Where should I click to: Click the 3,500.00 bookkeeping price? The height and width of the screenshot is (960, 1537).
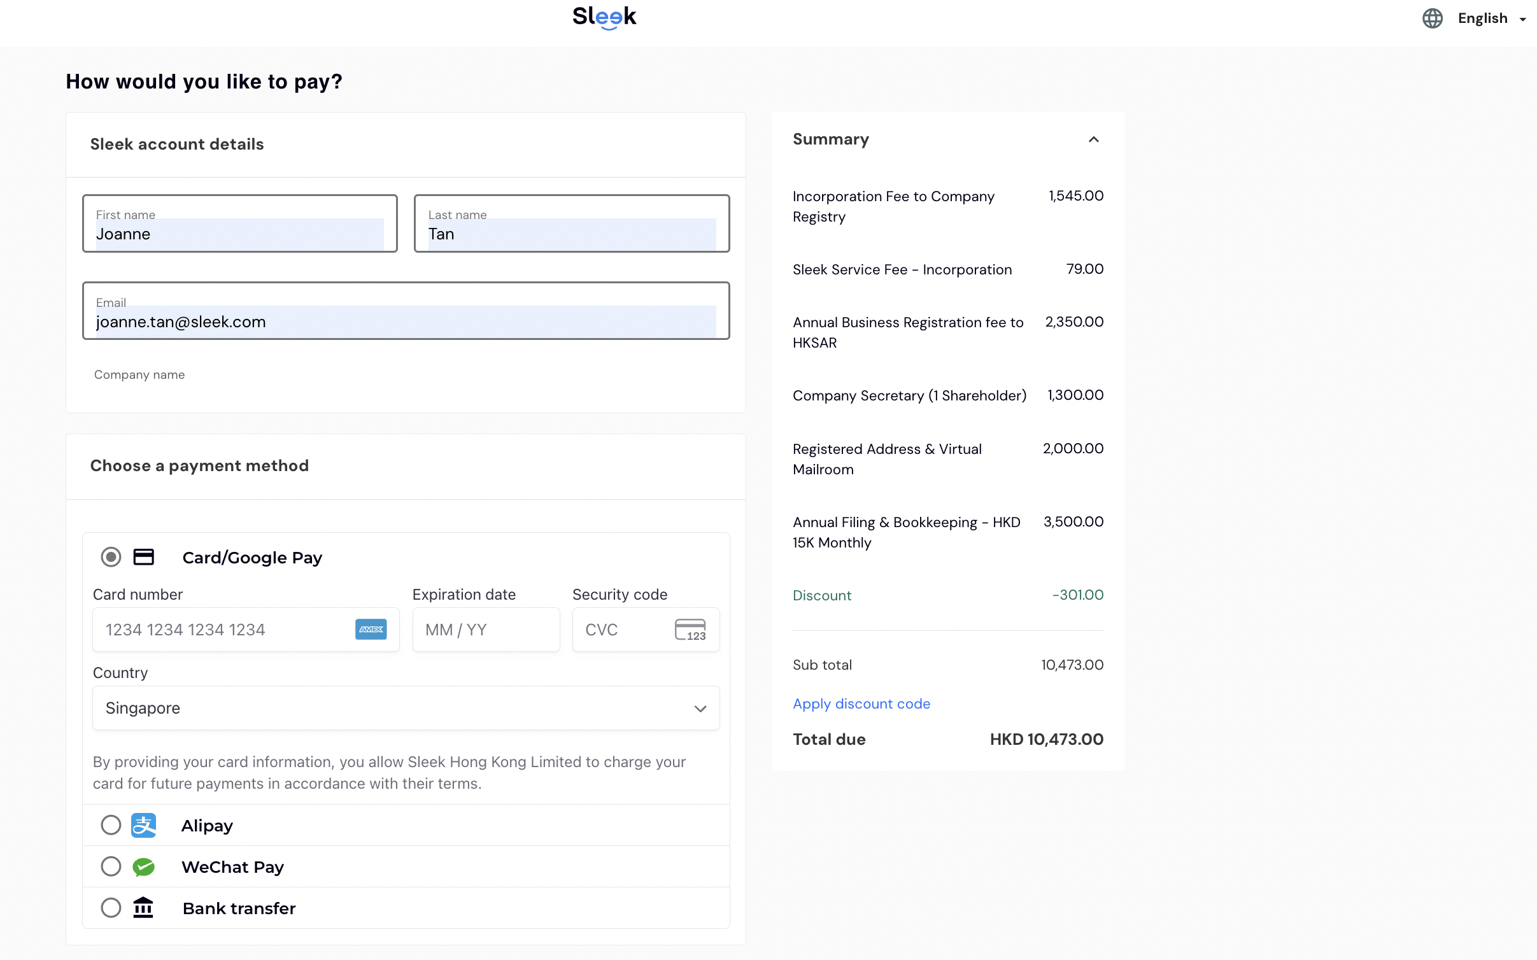coord(1073,521)
